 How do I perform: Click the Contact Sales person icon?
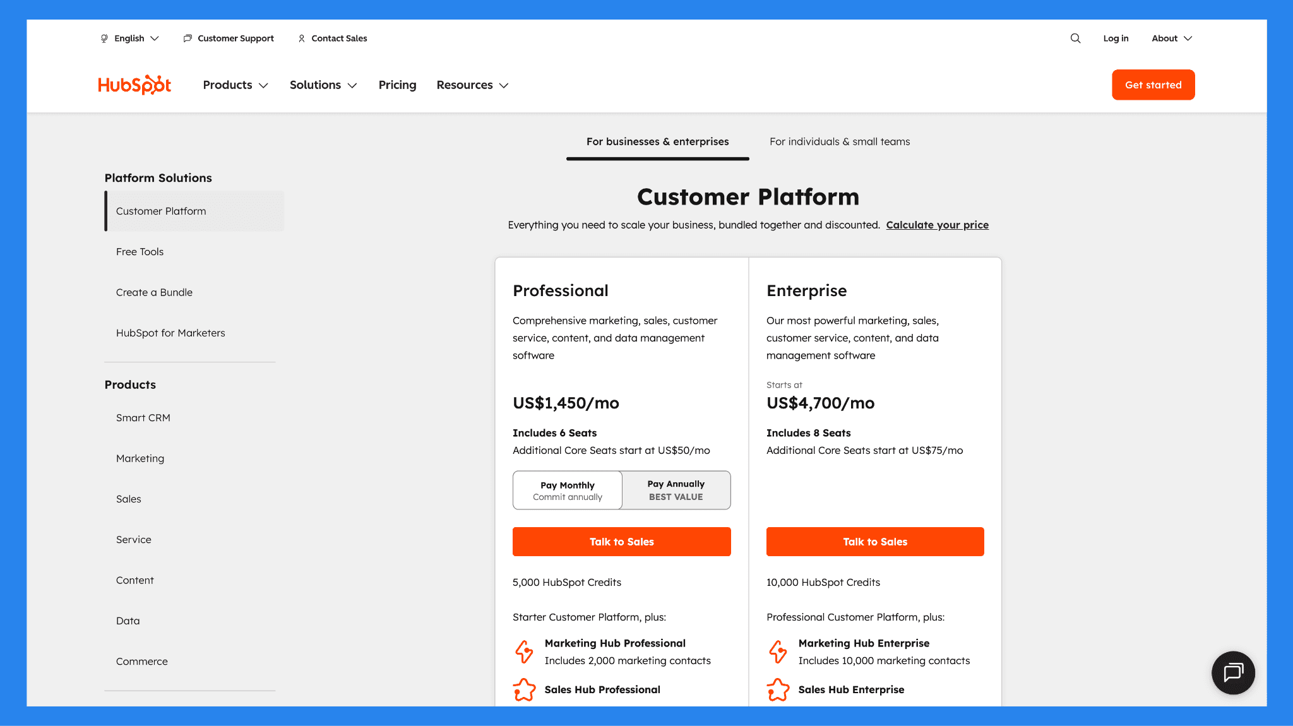point(302,39)
